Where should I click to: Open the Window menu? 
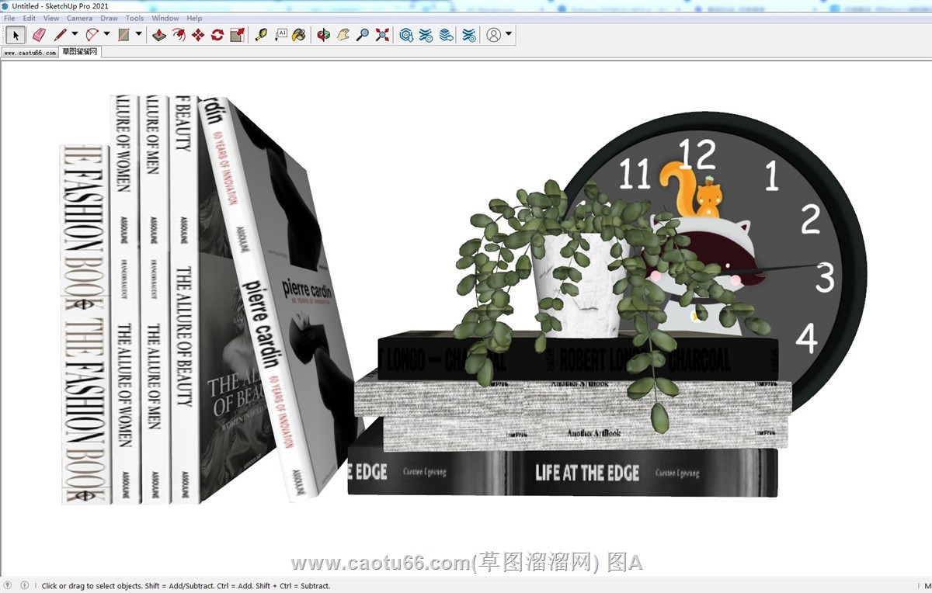tap(165, 18)
